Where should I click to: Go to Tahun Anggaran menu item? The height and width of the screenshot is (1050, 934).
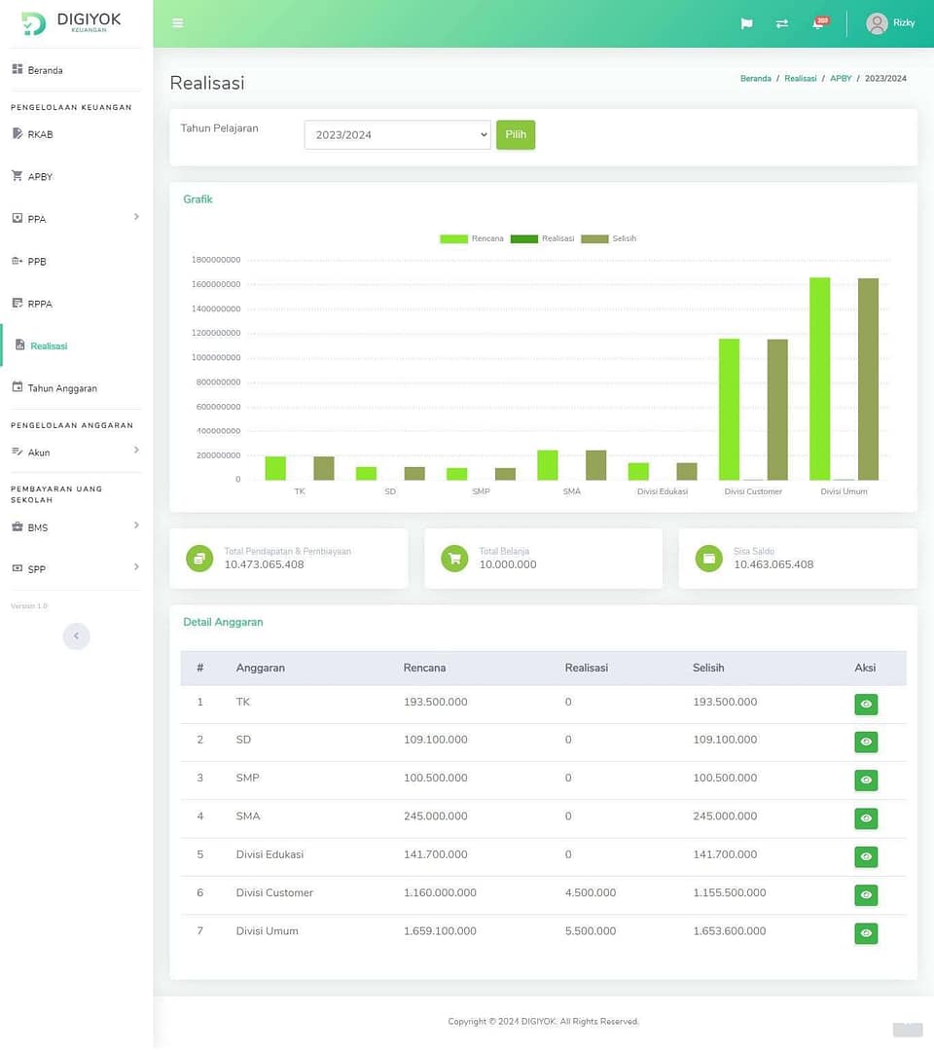point(62,388)
